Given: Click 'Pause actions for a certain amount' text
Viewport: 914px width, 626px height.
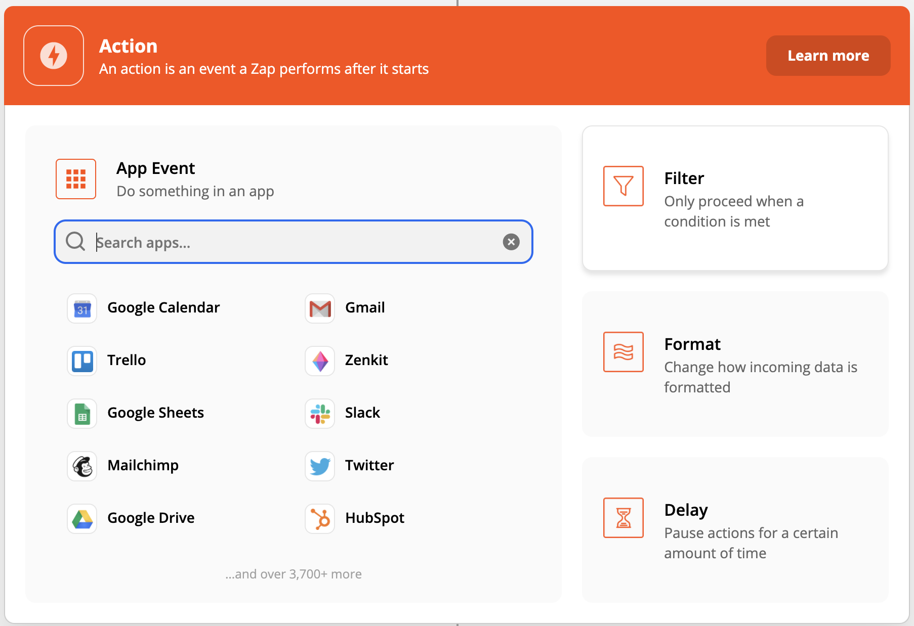Looking at the screenshot, I should [x=751, y=543].
